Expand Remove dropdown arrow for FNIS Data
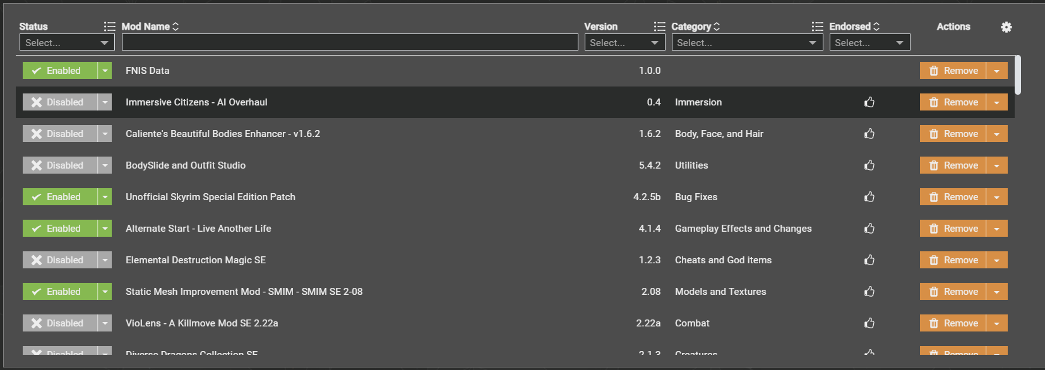1045x370 pixels. (997, 70)
